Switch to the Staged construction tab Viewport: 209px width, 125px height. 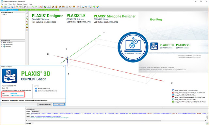point(50,10)
